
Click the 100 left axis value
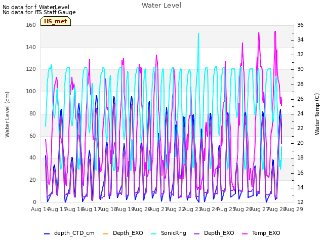click(x=31, y=91)
